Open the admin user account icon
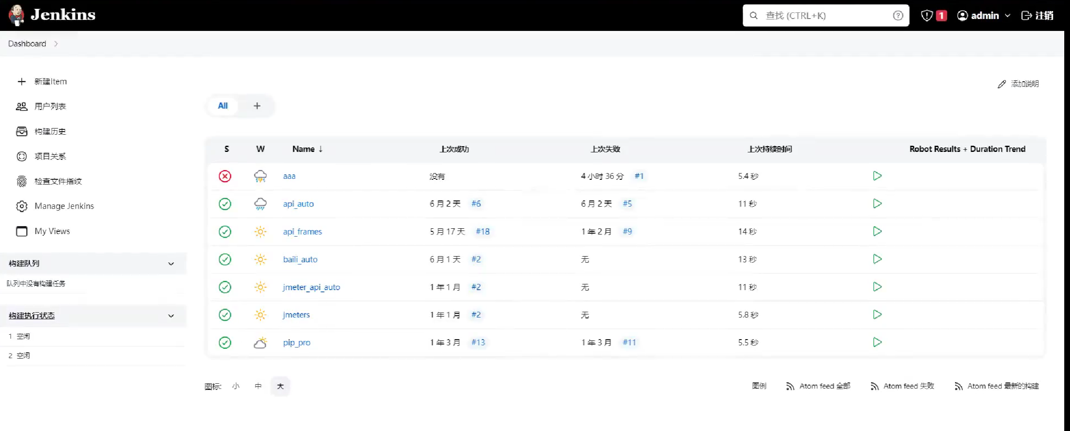The height and width of the screenshot is (431, 1070). point(962,15)
